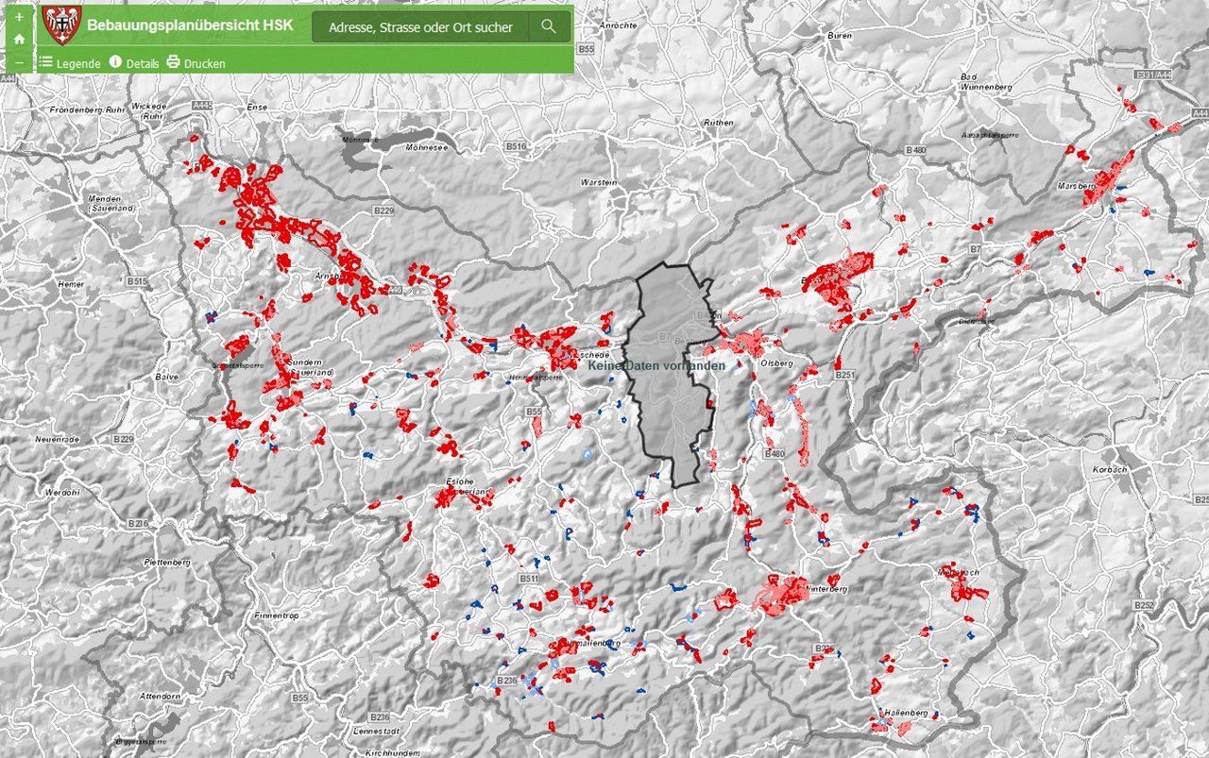The width and height of the screenshot is (1209, 758).
Task: Click the Marsberg town label
Action: pyautogui.click(x=1075, y=186)
